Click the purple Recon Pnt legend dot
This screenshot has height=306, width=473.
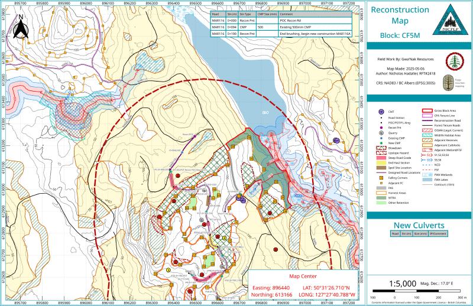point(381,128)
